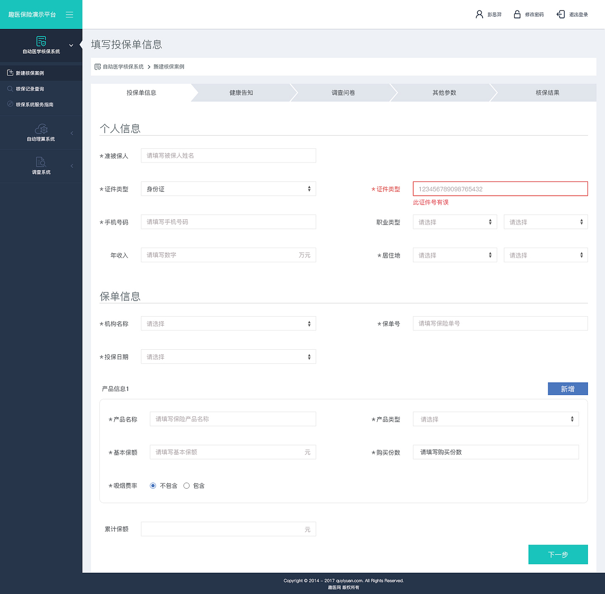Click the 购买份数 input field

[496, 452]
